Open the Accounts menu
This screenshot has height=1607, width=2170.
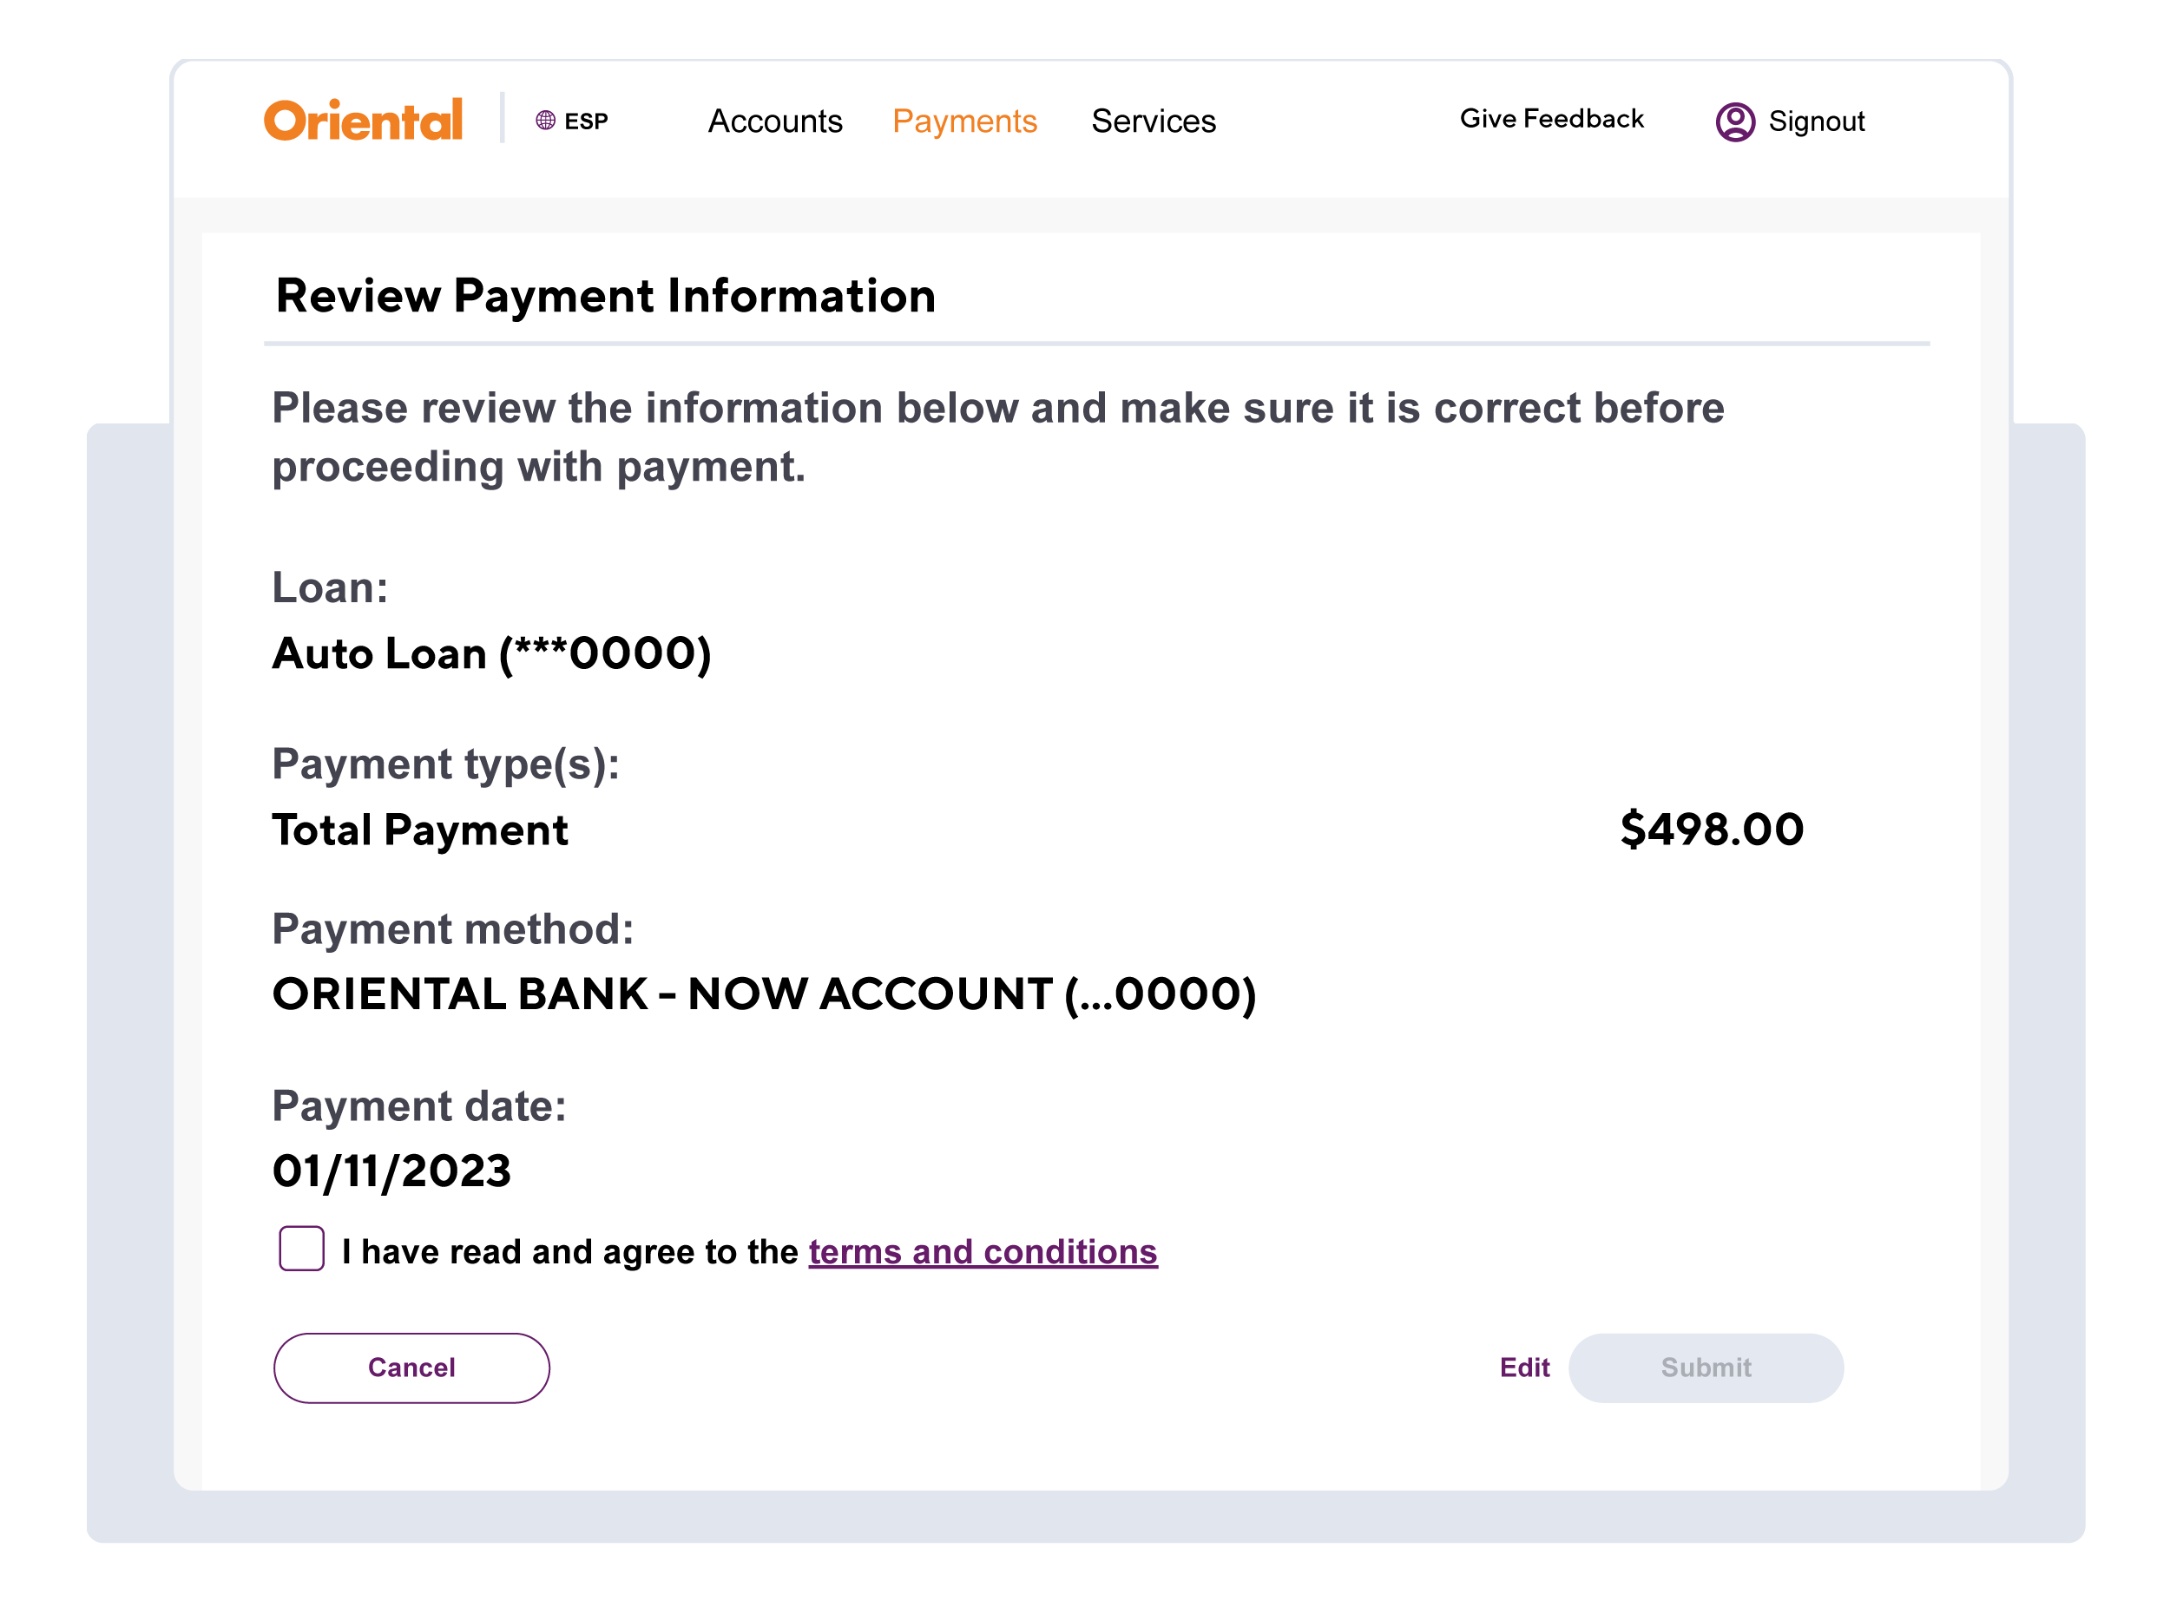coord(774,121)
